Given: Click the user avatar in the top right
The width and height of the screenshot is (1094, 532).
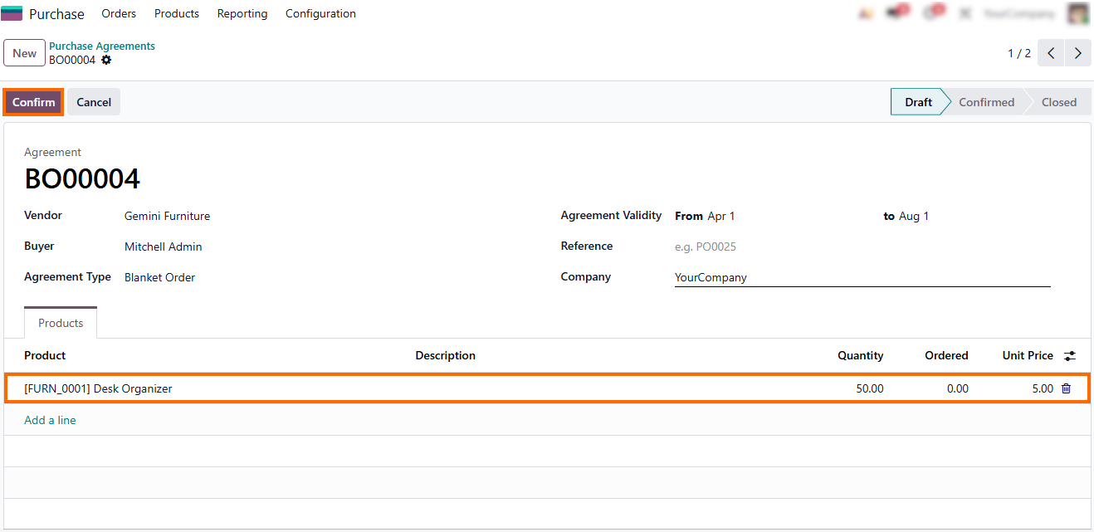Looking at the screenshot, I should click(x=1077, y=14).
